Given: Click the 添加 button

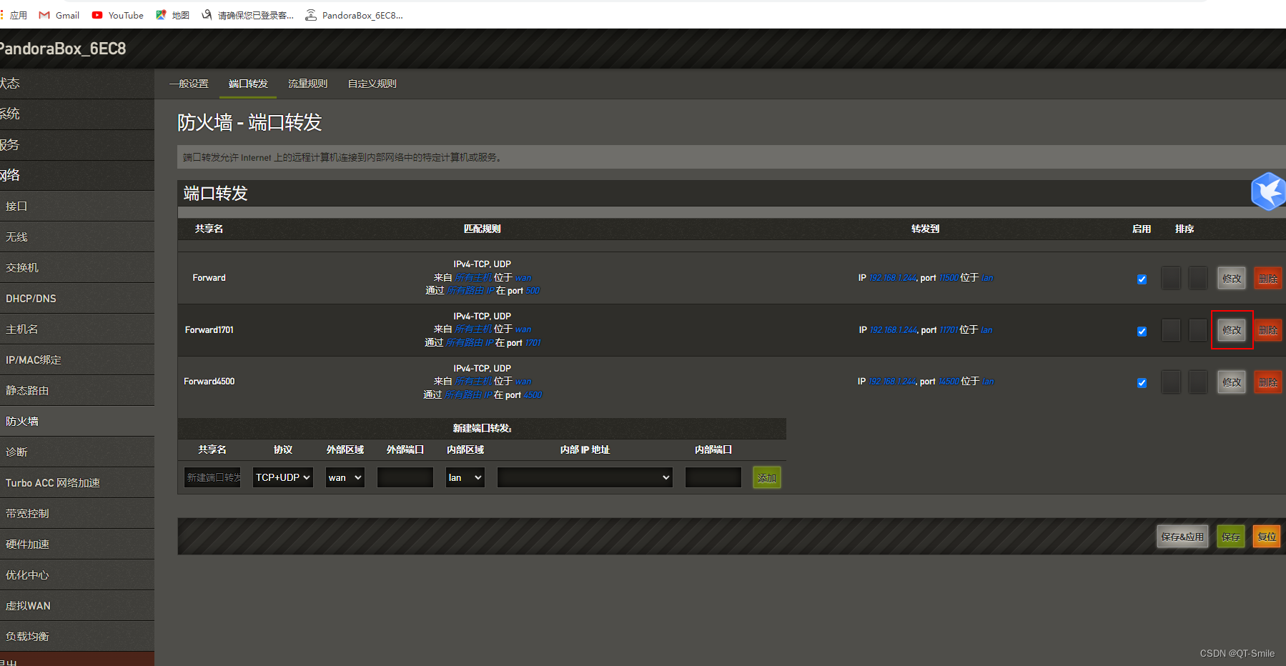Looking at the screenshot, I should coord(767,477).
